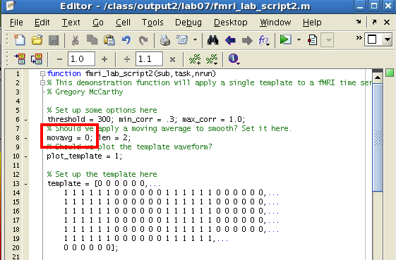Click the vertical scrollbar thumb

click(x=378, y=137)
